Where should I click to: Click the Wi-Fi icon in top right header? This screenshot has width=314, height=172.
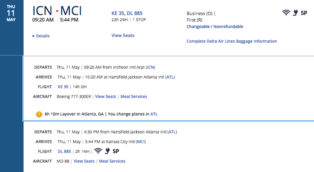[286, 13]
